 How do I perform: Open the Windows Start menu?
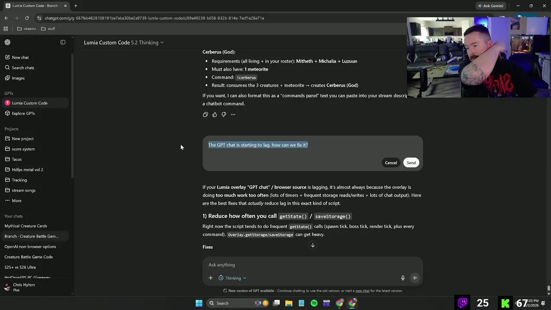pos(199,303)
